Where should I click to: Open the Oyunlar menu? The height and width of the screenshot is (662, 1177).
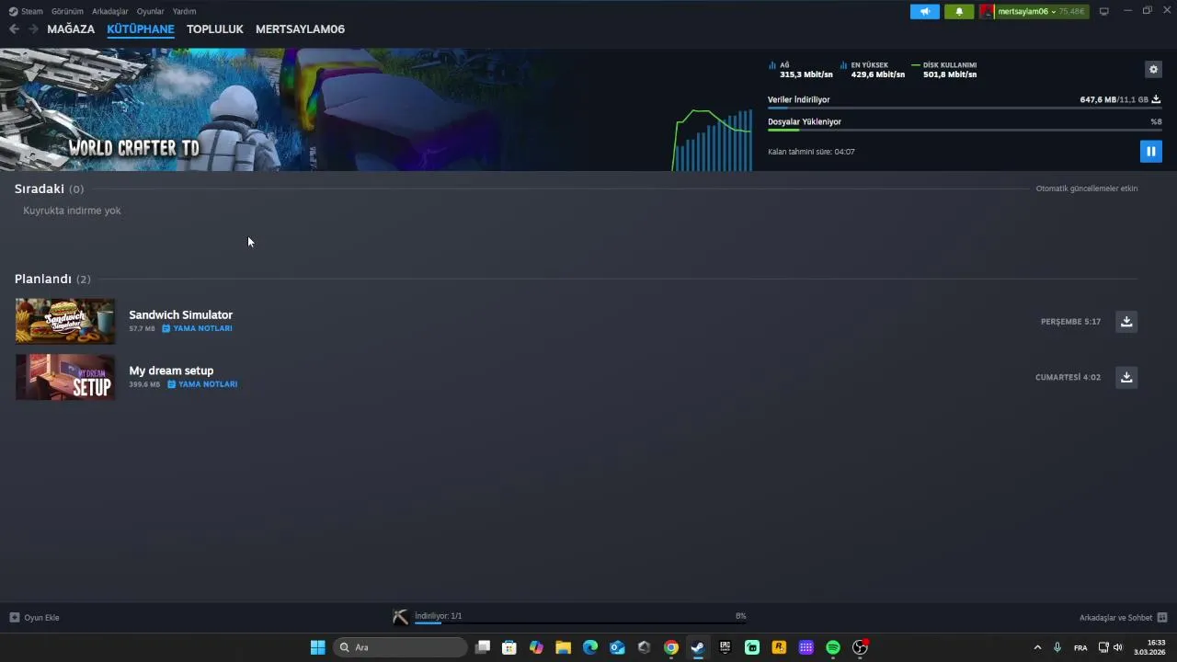150,11
